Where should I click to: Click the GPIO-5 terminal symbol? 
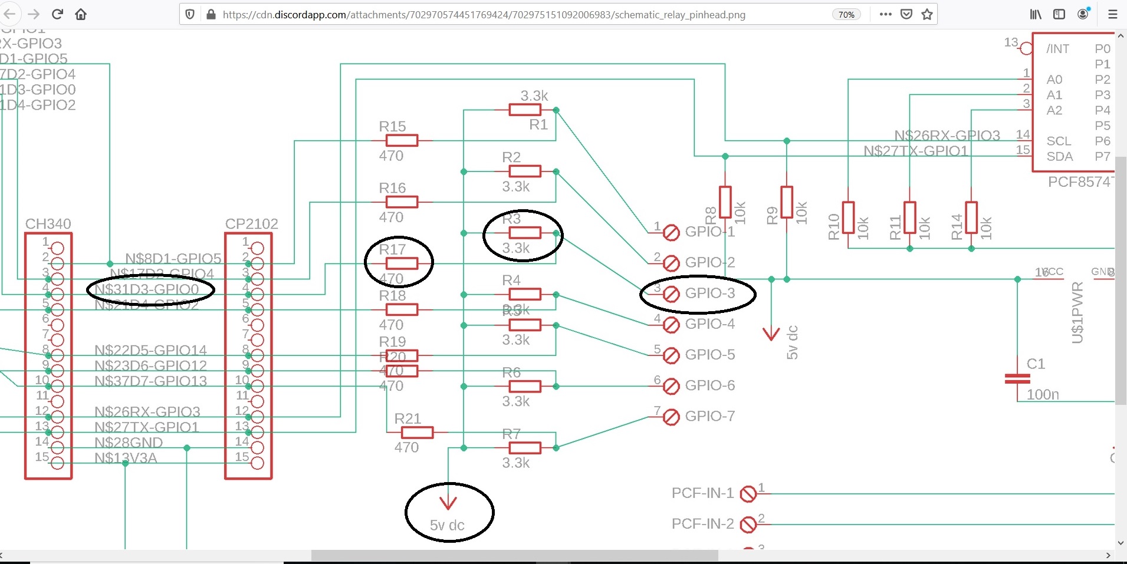pyautogui.click(x=671, y=355)
